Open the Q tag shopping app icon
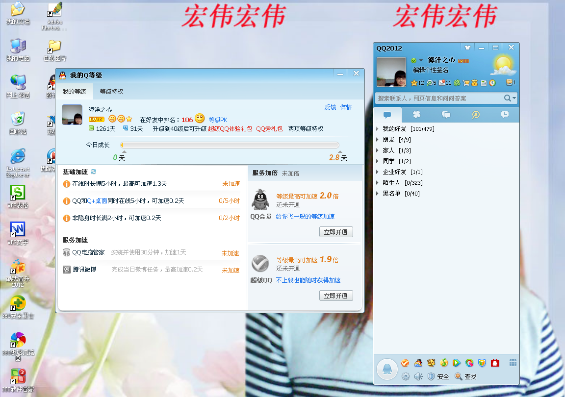Viewport: 565px width, 397px height. (x=469, y=363)
